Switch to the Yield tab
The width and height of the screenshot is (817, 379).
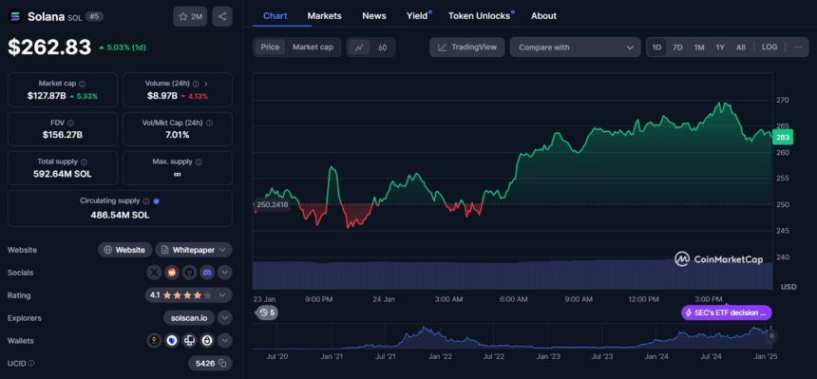417,15
